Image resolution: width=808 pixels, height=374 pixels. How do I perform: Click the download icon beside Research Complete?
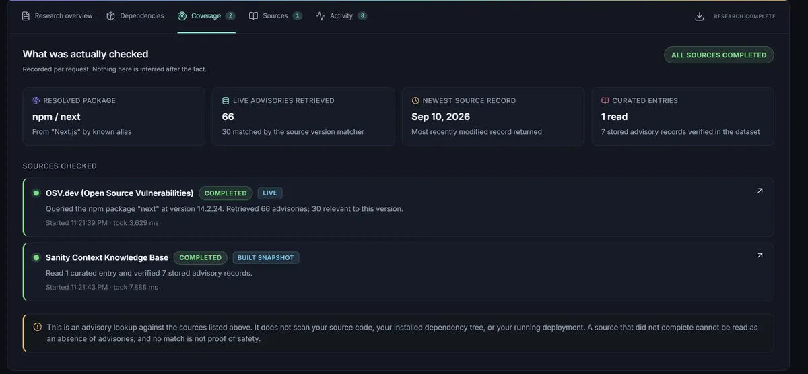(700, 16)
